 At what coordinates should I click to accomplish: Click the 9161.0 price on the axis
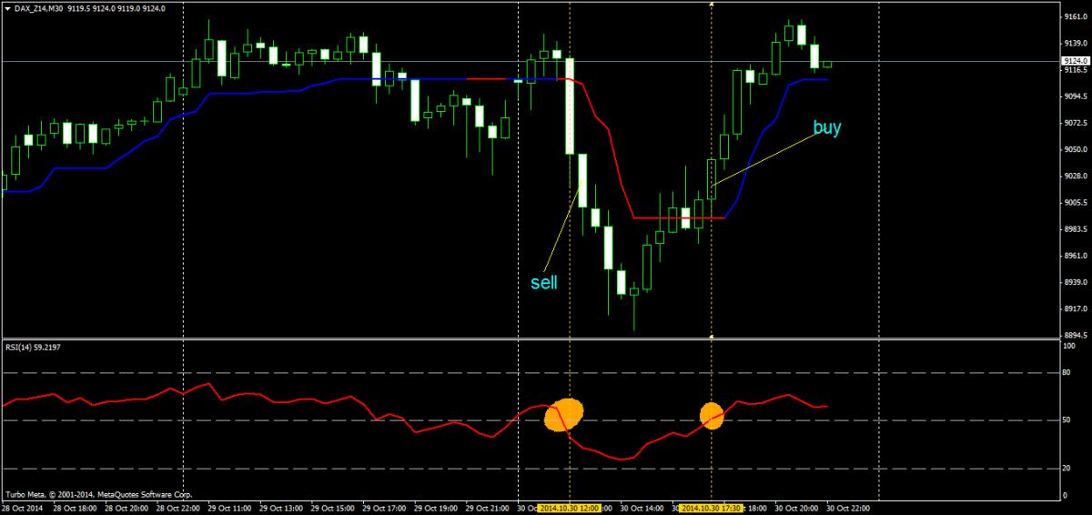tap(1075, 17)
